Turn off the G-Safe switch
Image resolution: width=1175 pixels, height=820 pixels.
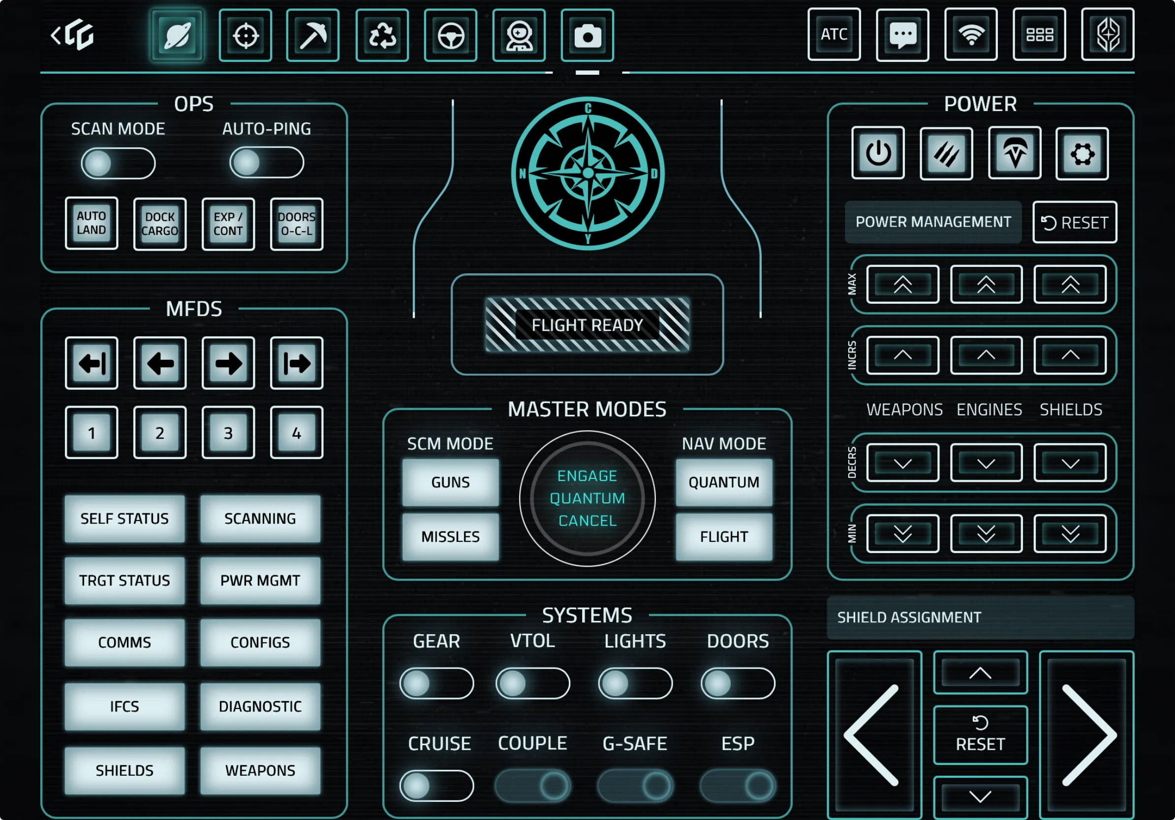pos(635,786)
